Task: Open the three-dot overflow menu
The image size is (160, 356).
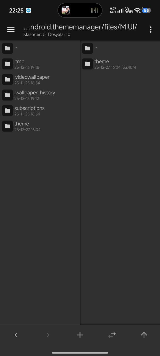Action: pyautogui.click(x=151, y=30)
